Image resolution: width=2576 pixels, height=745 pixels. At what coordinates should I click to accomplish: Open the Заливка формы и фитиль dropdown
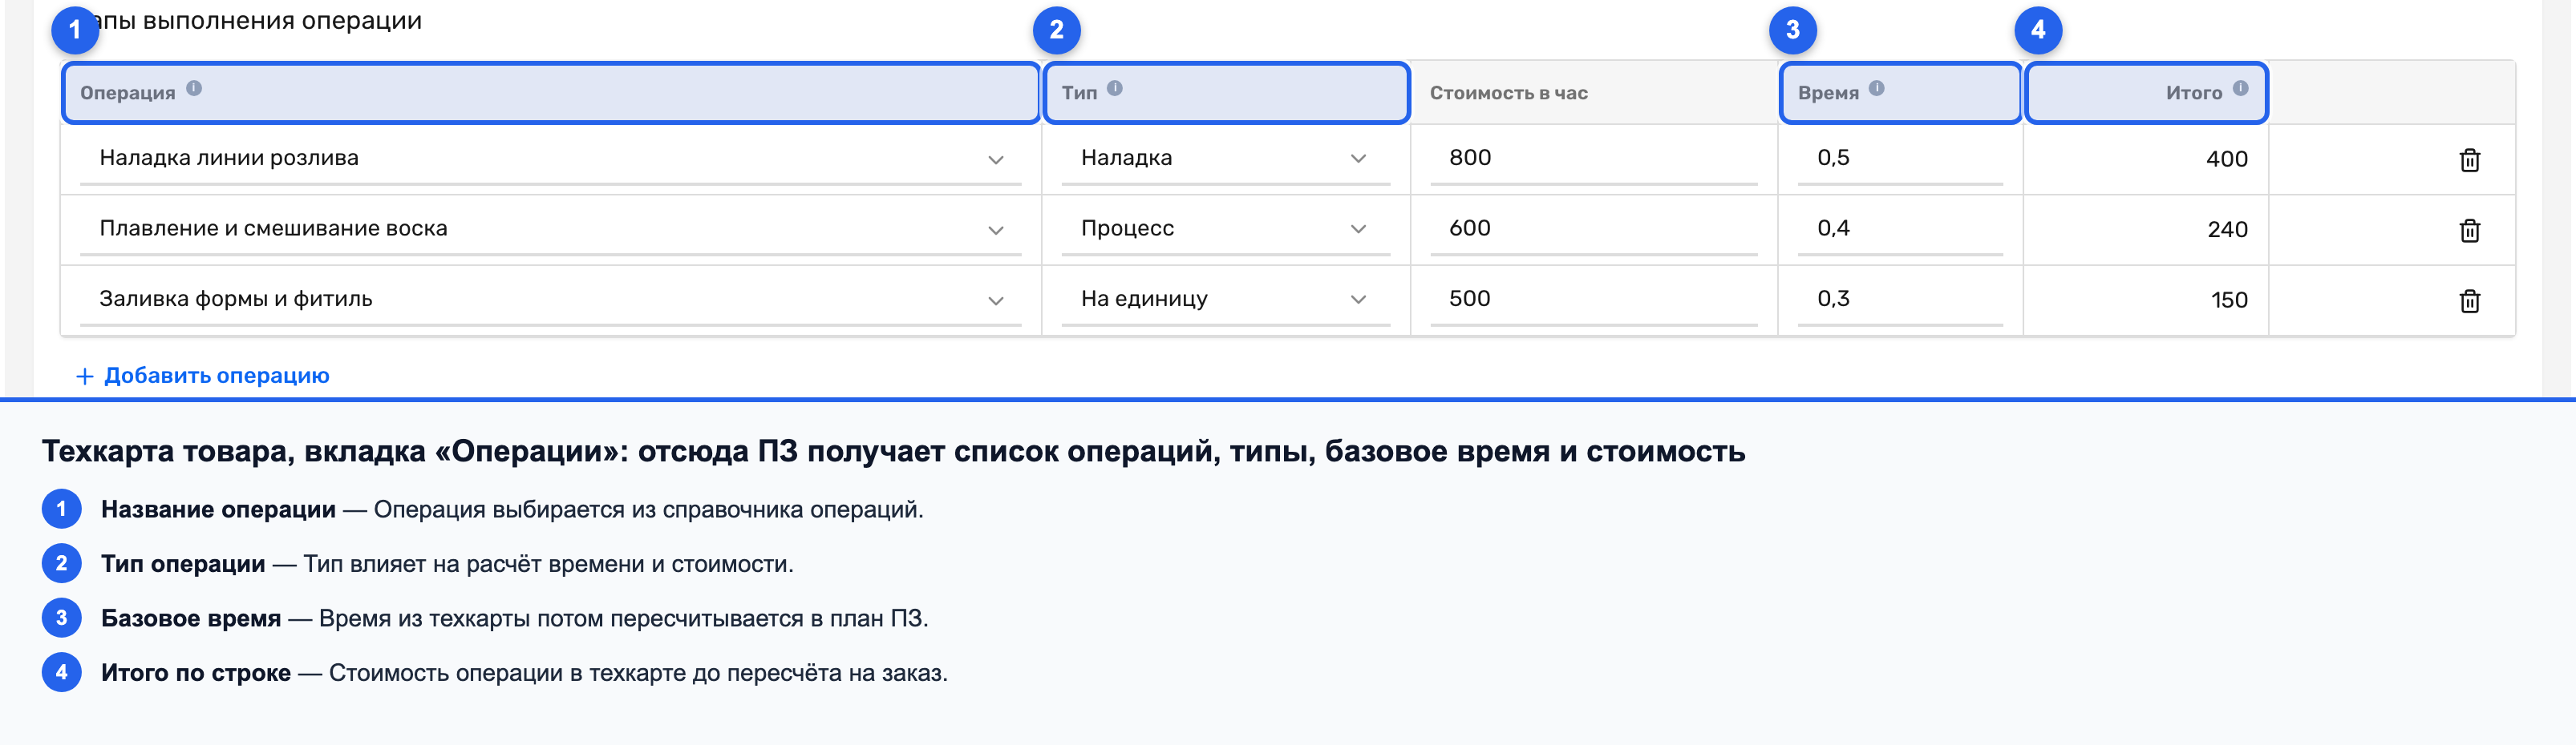pyautogui.click(x=550, y=300)
